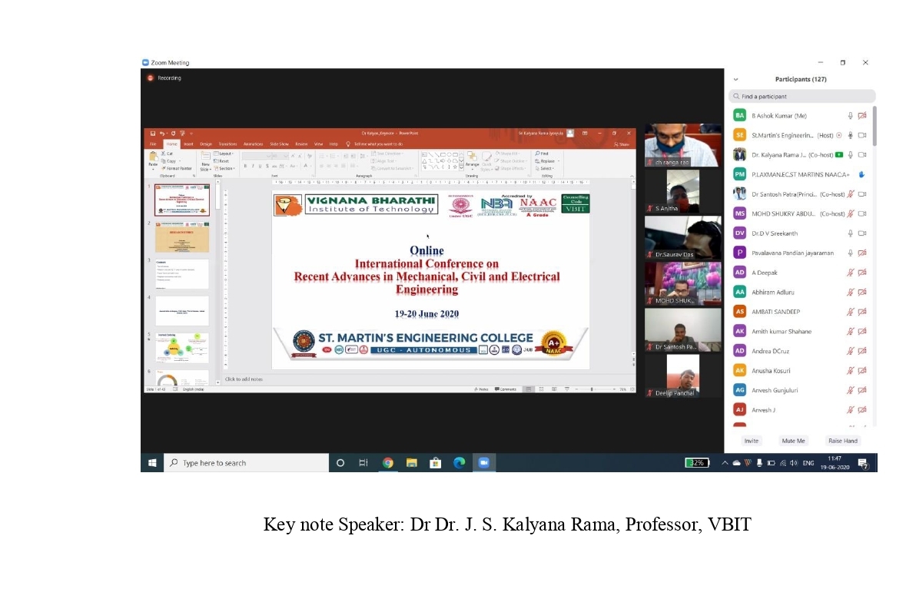Click MOHD SHUKRY ABDU's camera icon
Viewport: 916px width, 592px height.
[862, 213]
